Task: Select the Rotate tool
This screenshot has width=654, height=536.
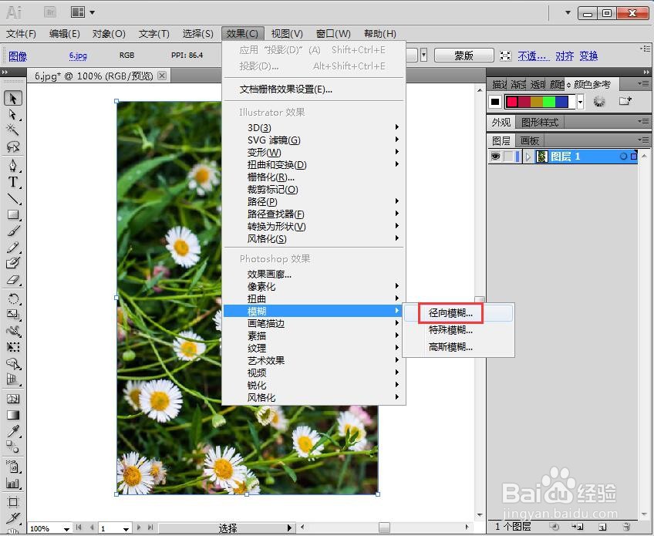Action: 13,298
